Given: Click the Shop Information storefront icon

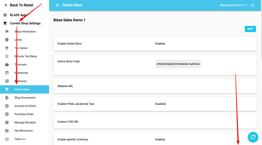Looking at the screenshot, I should tap(7, 32).
